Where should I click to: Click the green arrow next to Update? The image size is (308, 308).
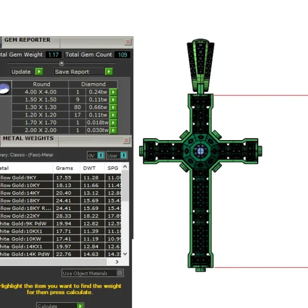(39, 71)
